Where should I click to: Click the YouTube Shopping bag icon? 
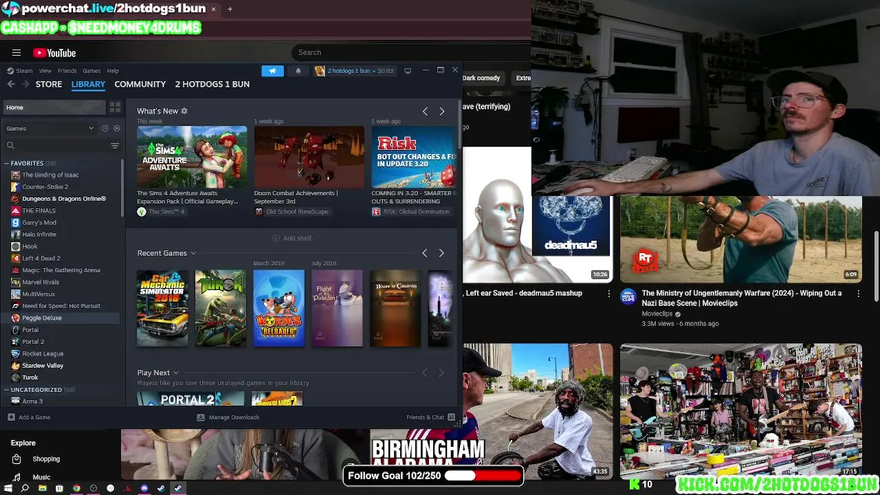pyautogui.click(x=17, y=459)
